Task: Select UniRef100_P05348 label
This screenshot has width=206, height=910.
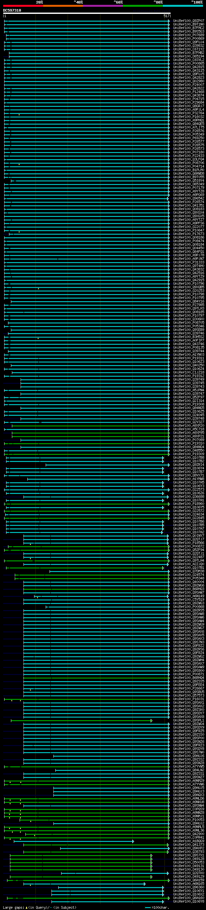Action: tap(189, 578)
